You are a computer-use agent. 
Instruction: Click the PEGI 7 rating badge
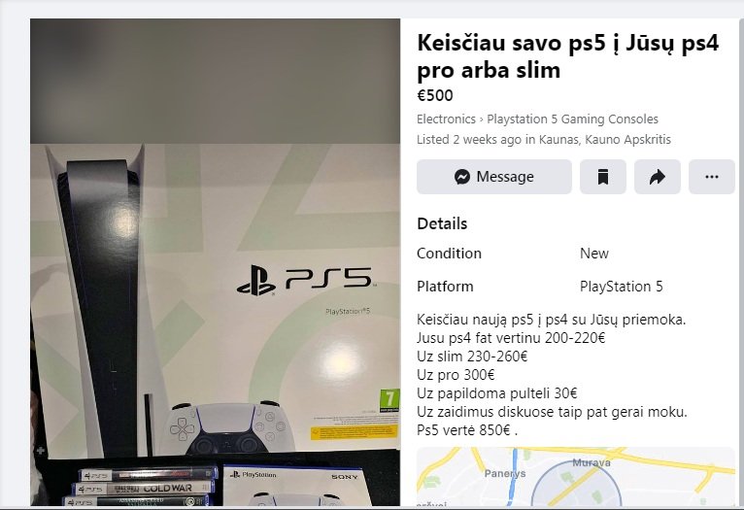point(389,401)
